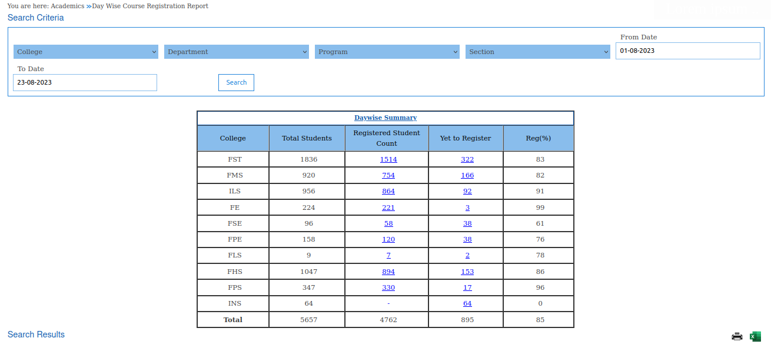
Task: Open the Daywise Summary link
Action: (385, 118)
